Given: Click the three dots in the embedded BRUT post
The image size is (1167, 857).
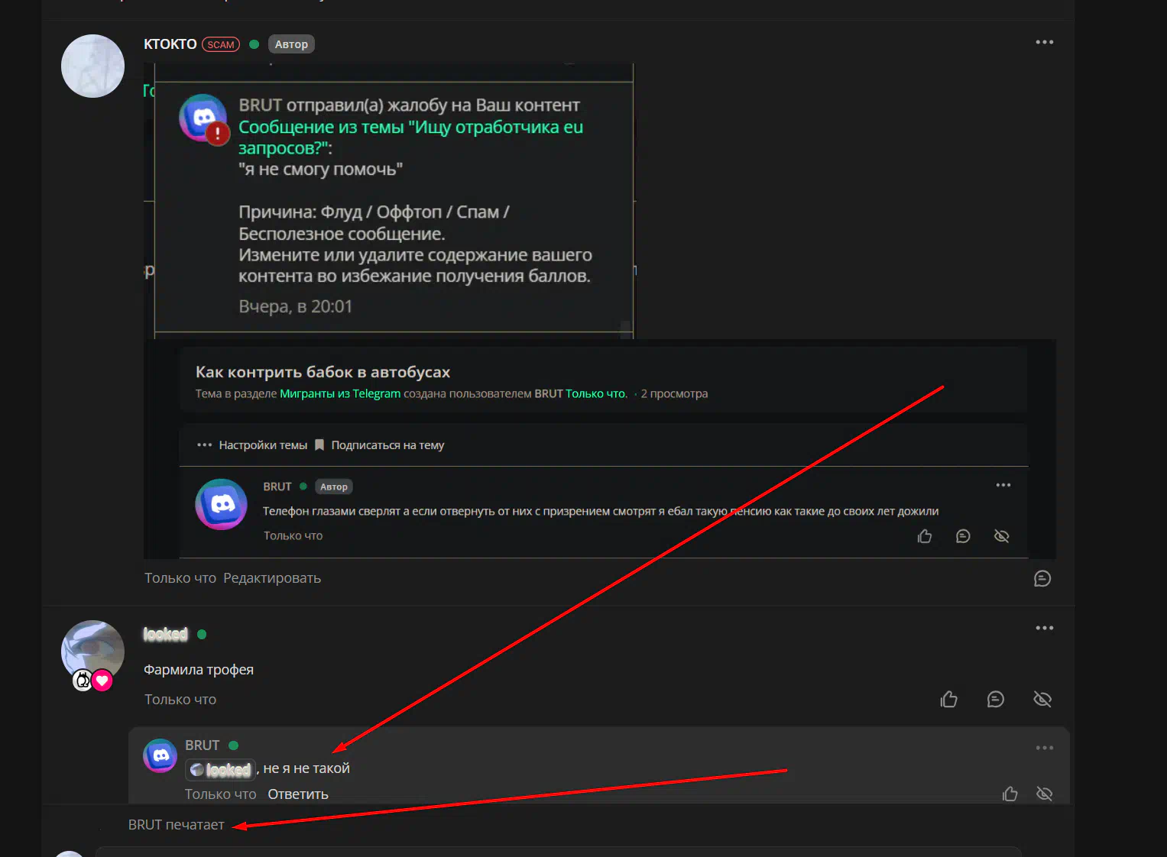Looking at the screenshot, I should coord(1003,485).
